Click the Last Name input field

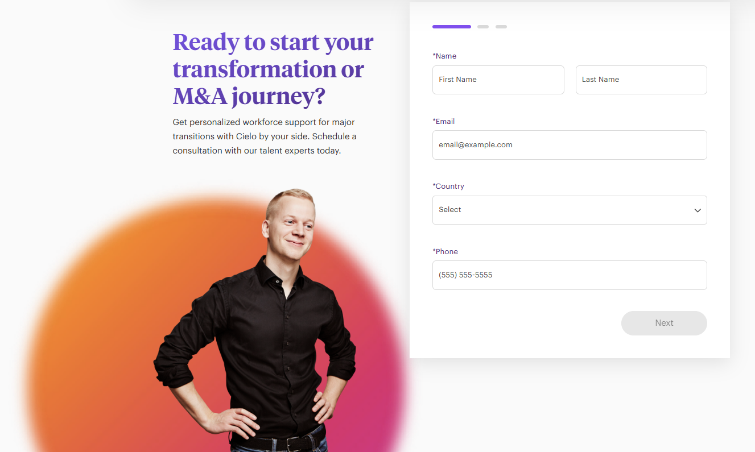click(641, 80)
